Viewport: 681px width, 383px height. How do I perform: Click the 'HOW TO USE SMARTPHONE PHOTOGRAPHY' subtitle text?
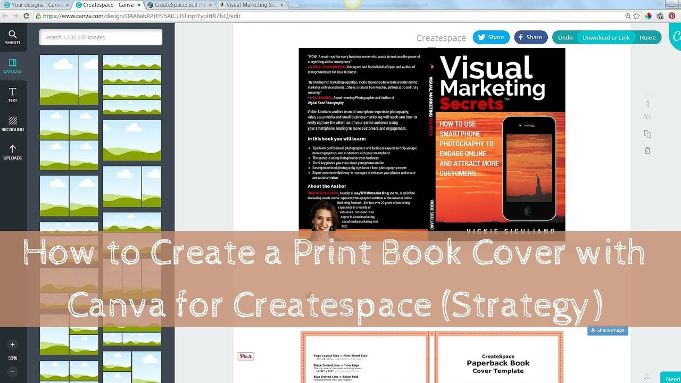click(469, 148)
